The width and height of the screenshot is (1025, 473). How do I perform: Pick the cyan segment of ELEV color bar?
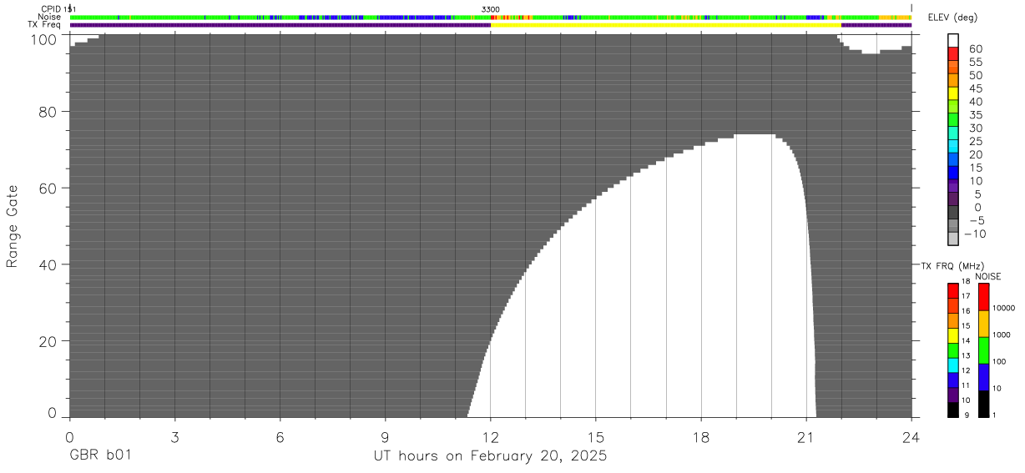pyautogui.click(x=953, y=145)
